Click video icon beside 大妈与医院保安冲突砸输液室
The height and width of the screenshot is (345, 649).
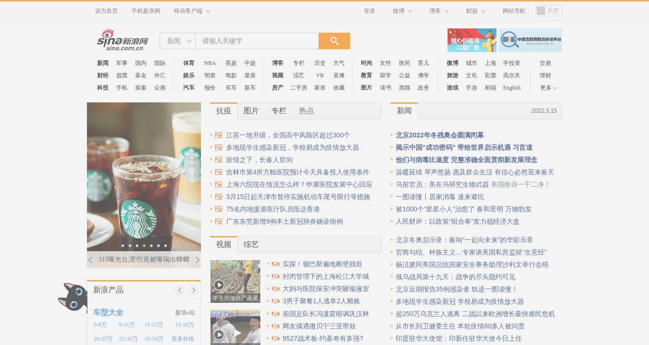click(275, 289)
